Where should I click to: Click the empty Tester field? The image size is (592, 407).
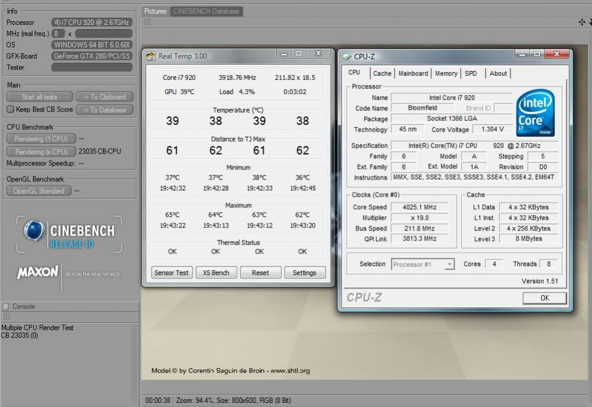(92, 68)
